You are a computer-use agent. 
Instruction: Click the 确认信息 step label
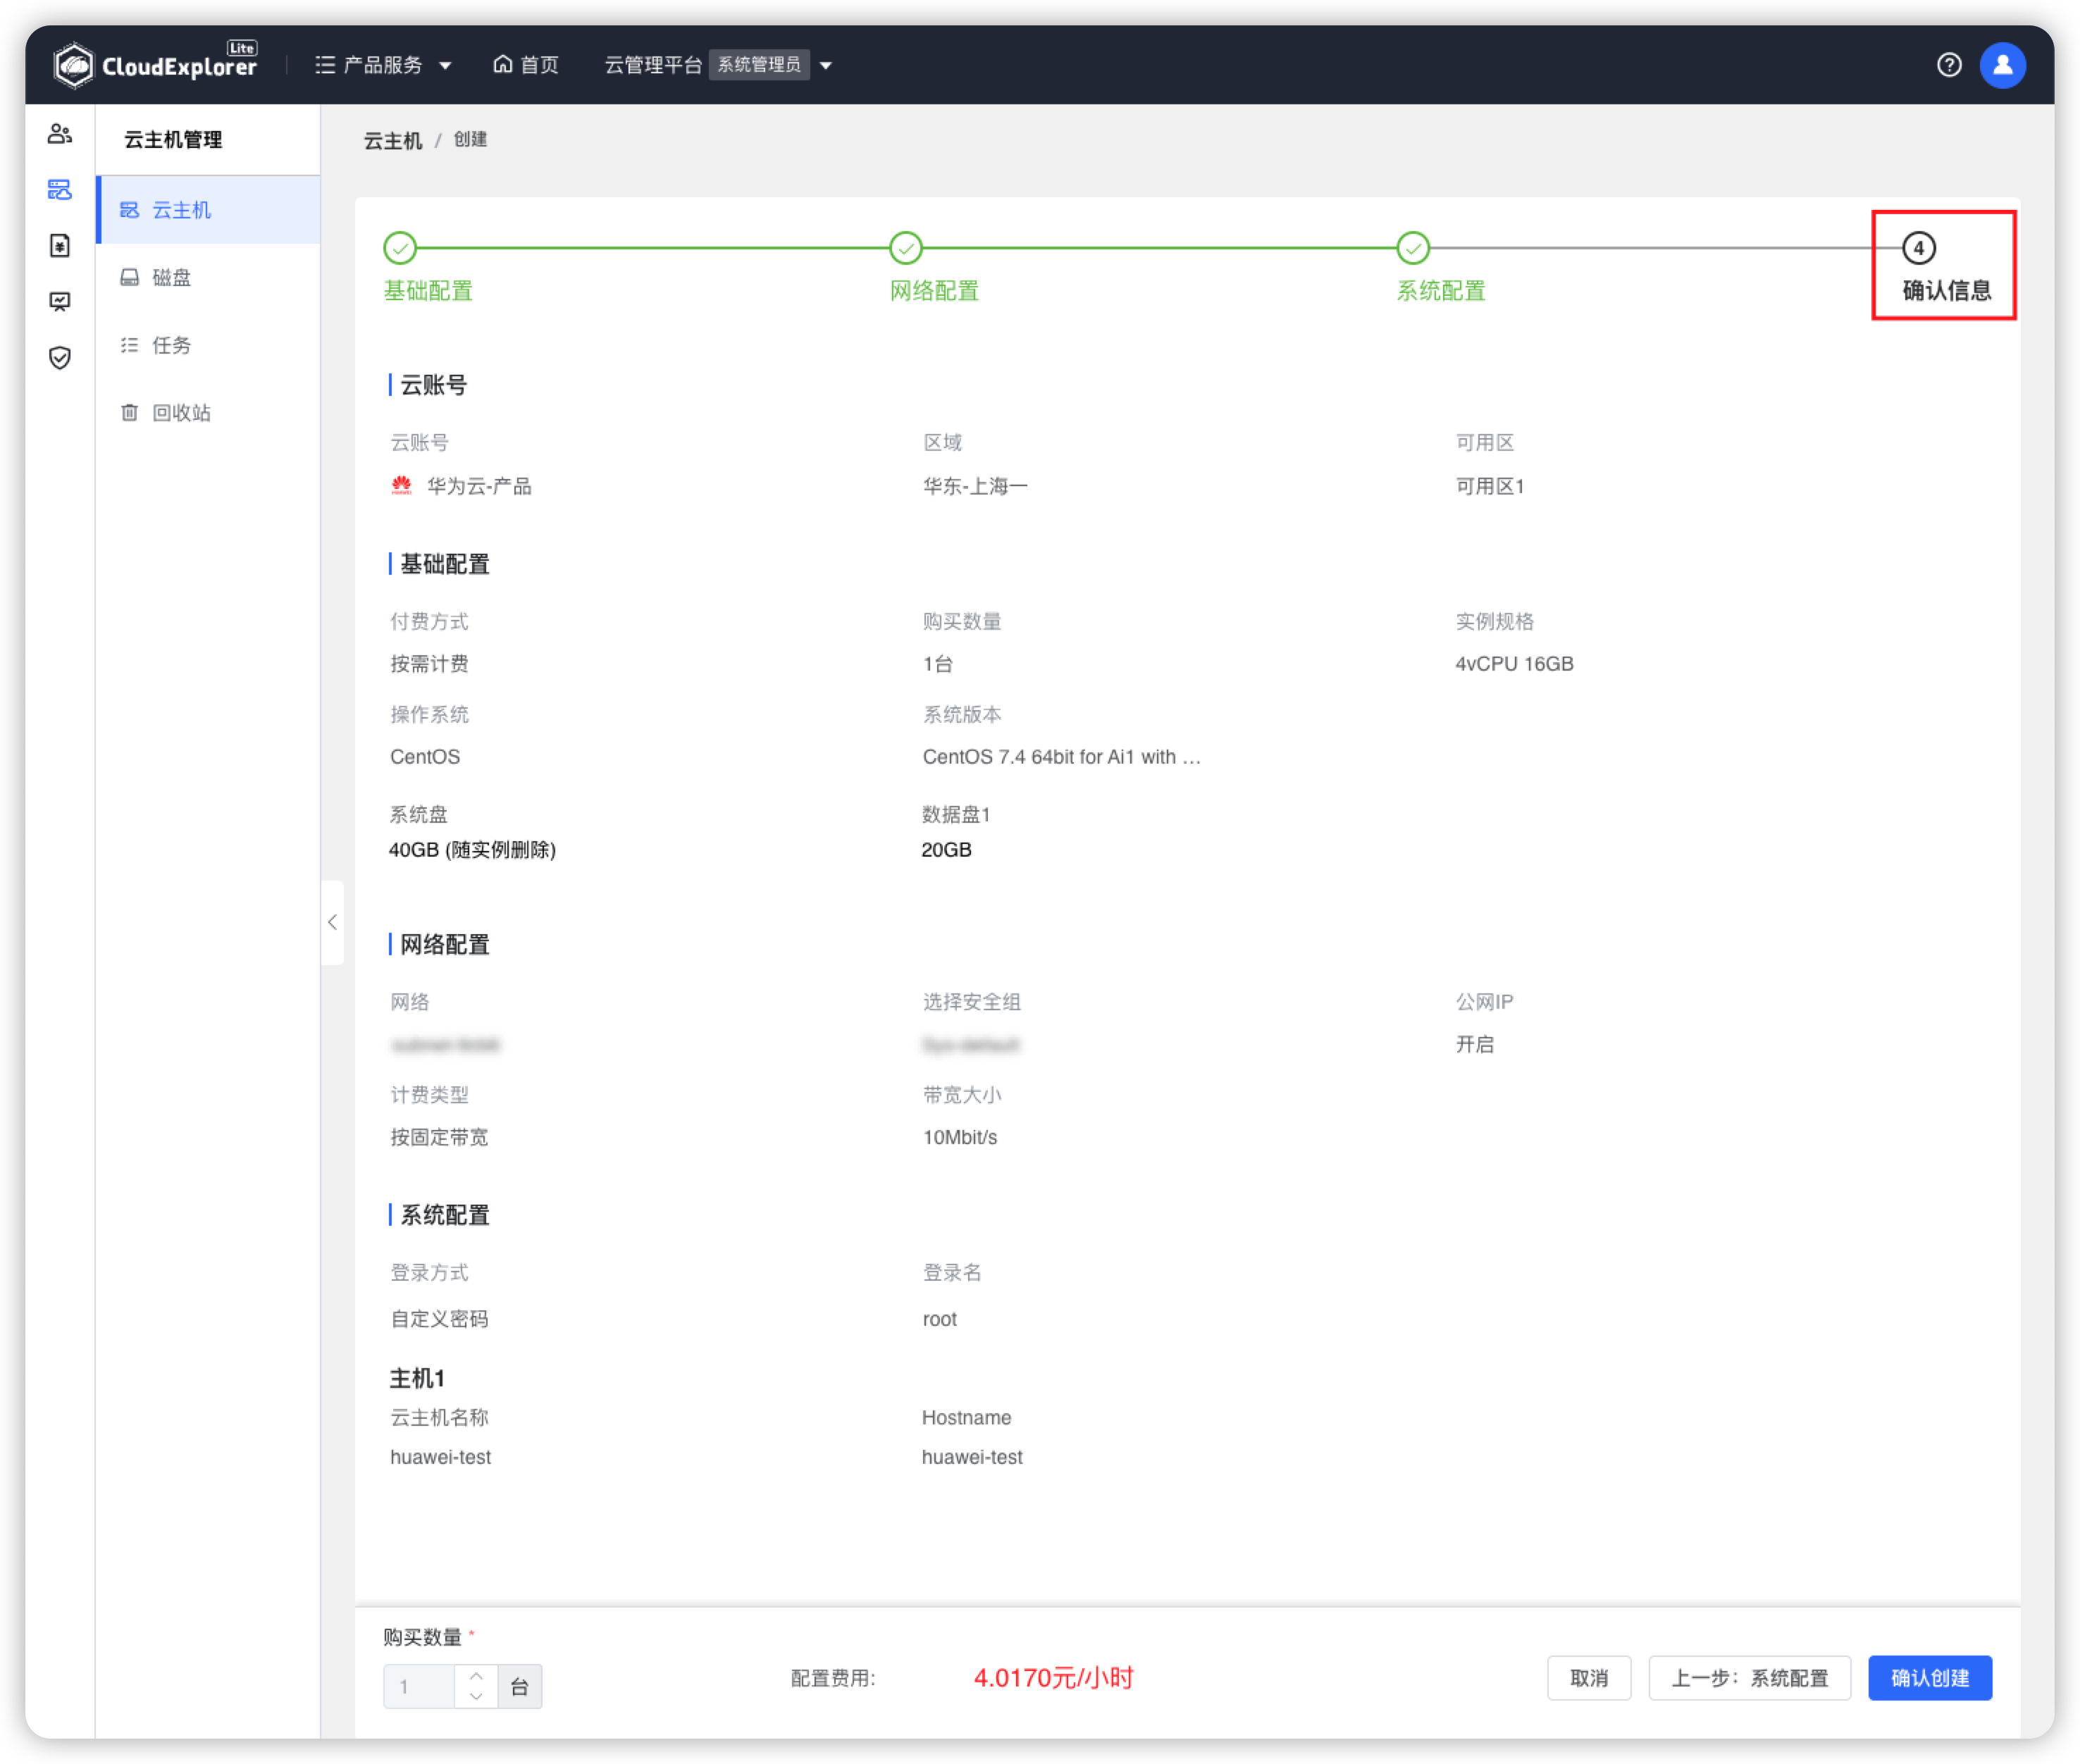click(x=1946, y=291)
